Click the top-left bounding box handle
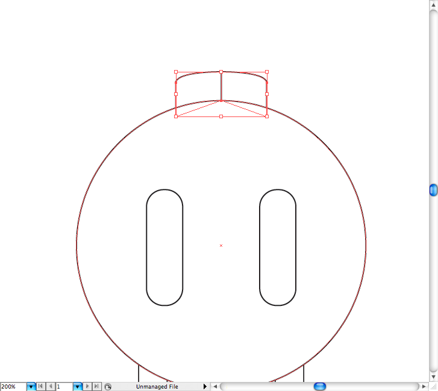 [176, 71]
